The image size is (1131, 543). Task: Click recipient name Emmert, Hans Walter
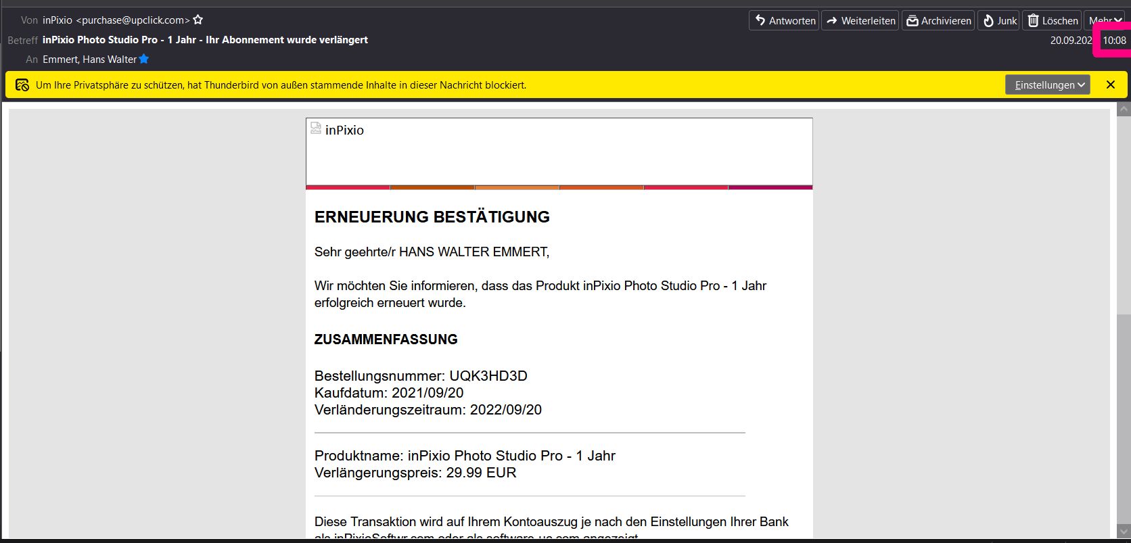tap(89, 60)
